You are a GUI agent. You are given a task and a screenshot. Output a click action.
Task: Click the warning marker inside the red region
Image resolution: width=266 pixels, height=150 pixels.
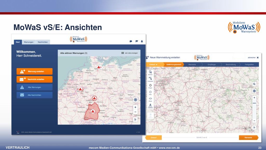pyautogui.click(x=93, y=111)
